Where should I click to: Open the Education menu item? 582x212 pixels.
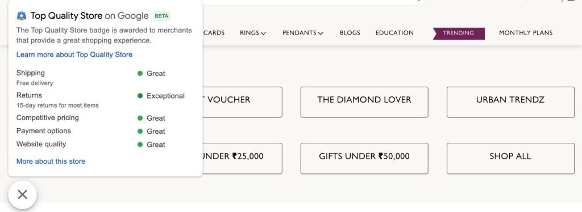394,33
